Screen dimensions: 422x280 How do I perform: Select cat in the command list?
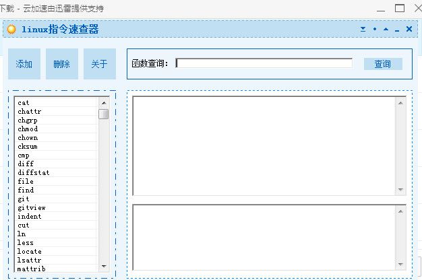(56, 103)
